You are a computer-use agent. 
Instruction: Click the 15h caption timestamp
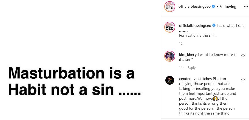click(x=182, y=44)
